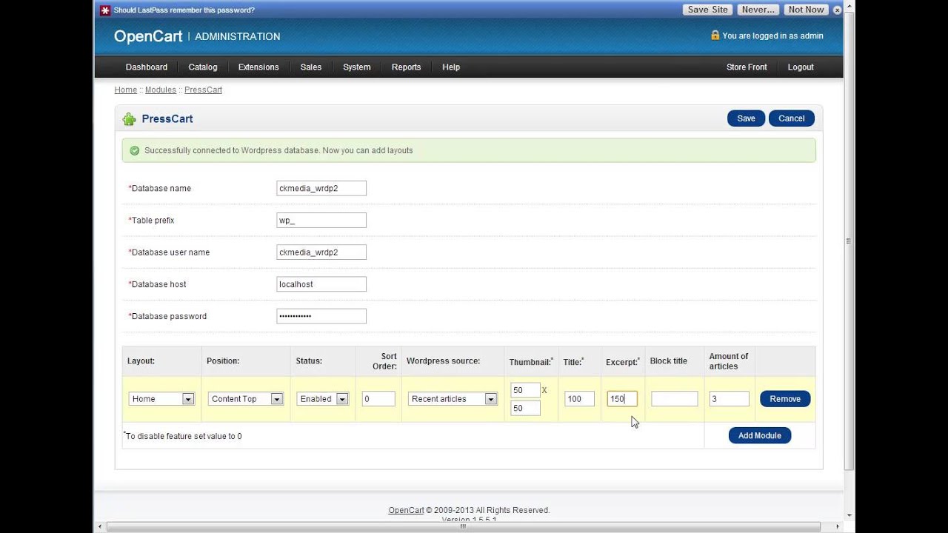Save the PressCart settings

(746, 118)
